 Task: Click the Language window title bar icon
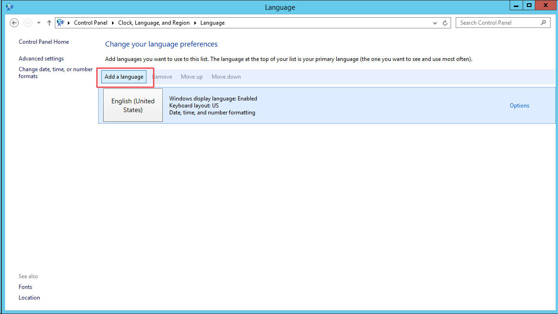pyautogui.click(x=10, y=7)
